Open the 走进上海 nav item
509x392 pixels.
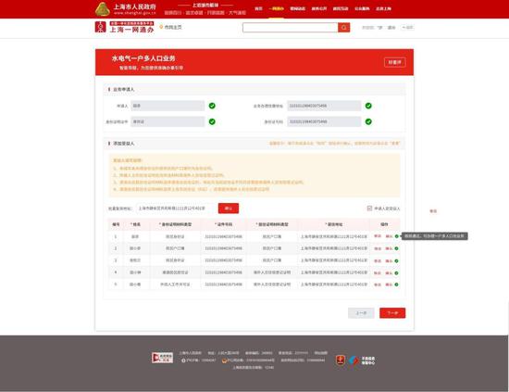coord(383,8)
